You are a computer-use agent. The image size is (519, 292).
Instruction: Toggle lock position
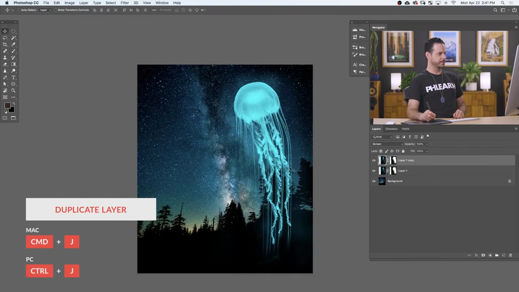[x=392, y=151]
